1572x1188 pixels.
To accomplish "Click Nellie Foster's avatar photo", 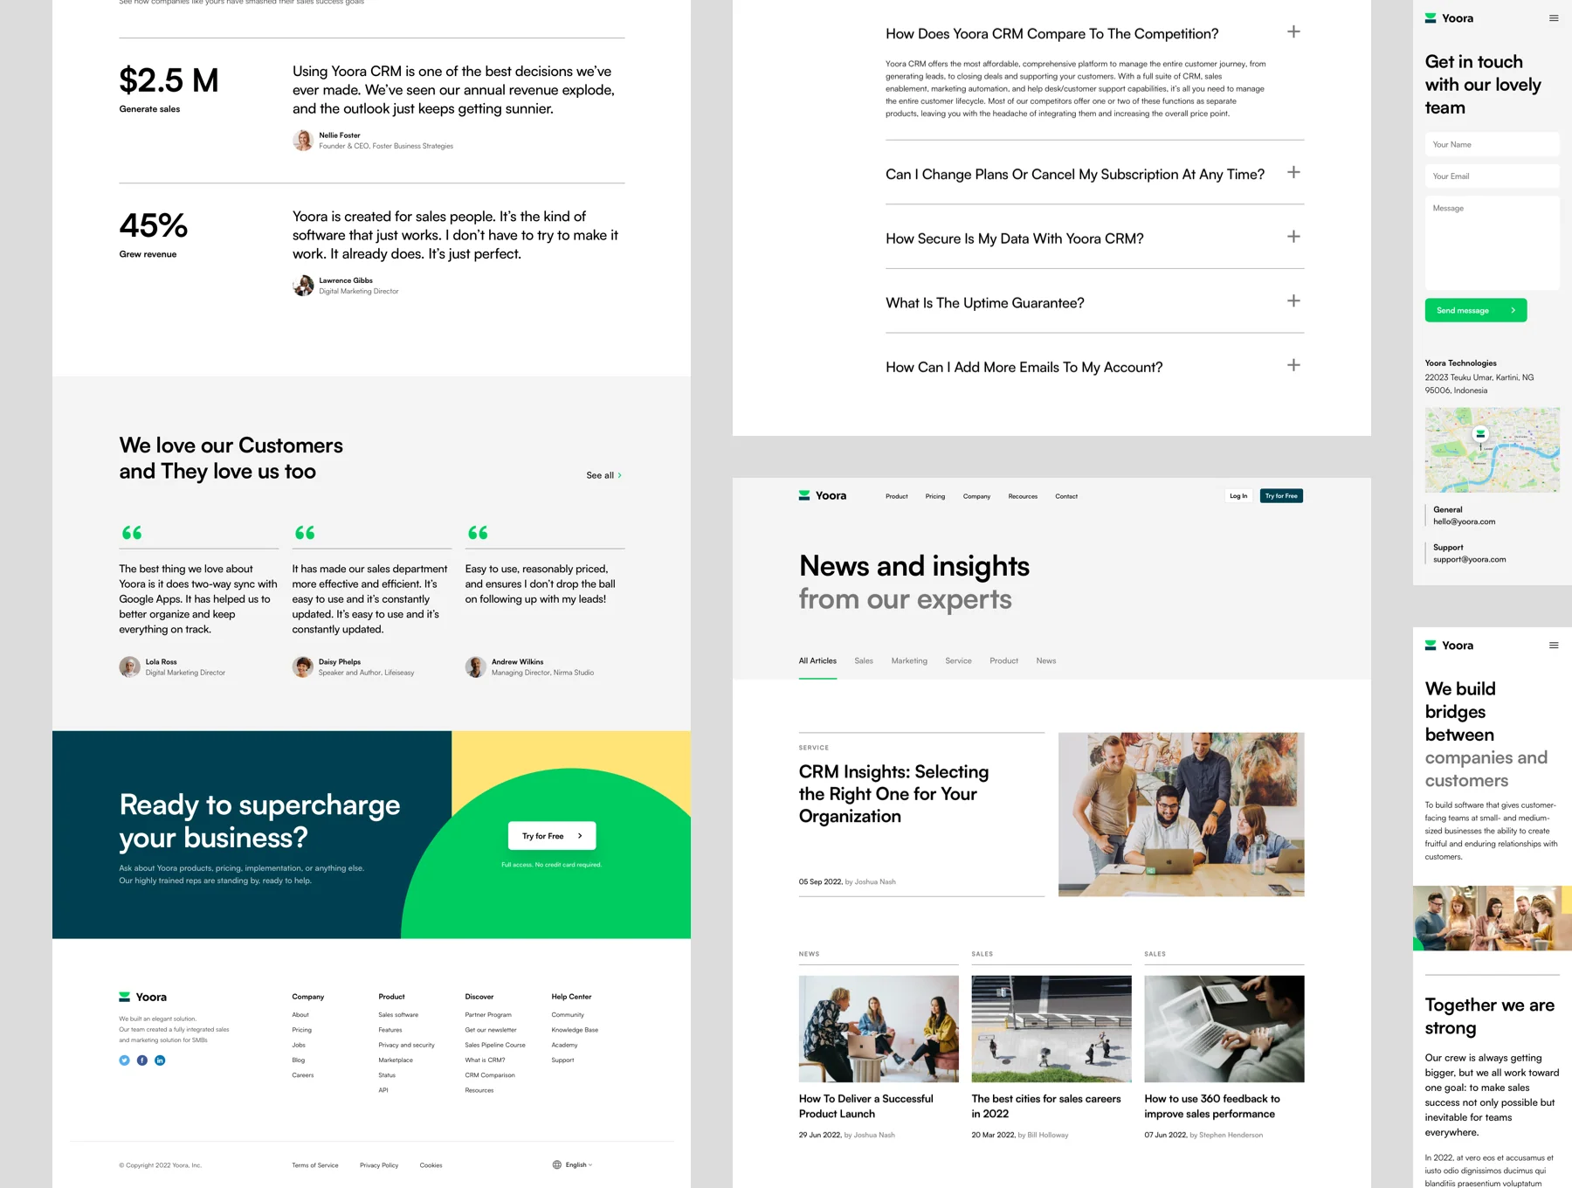I will click(x=303, y=140).
